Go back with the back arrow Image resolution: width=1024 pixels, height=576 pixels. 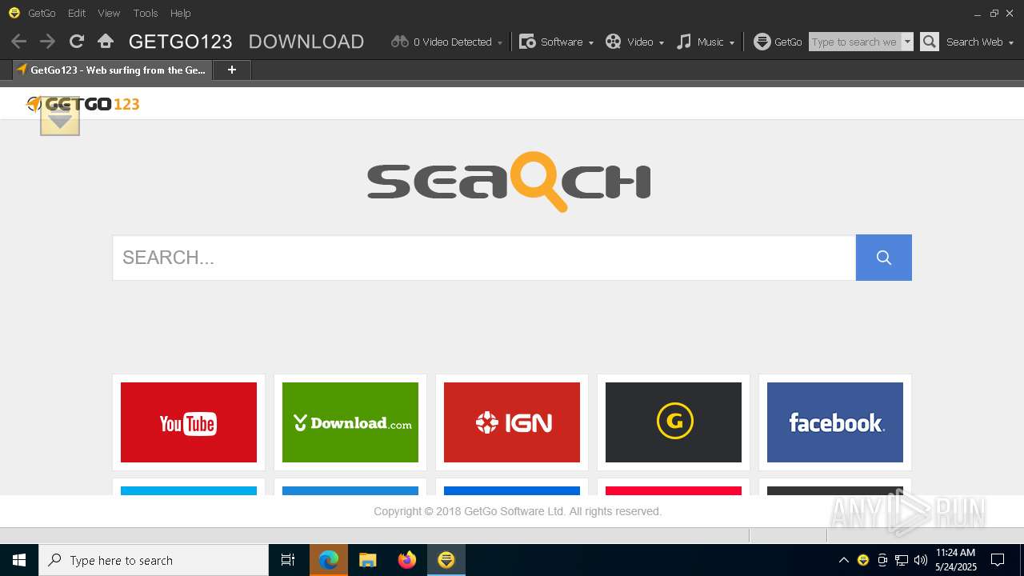click(19, 42)
